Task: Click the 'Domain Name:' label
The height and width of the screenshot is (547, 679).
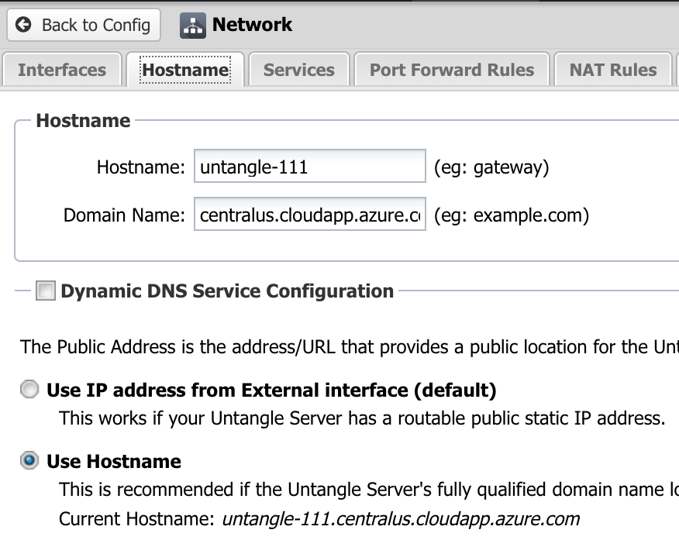Action: pos(124,215)
